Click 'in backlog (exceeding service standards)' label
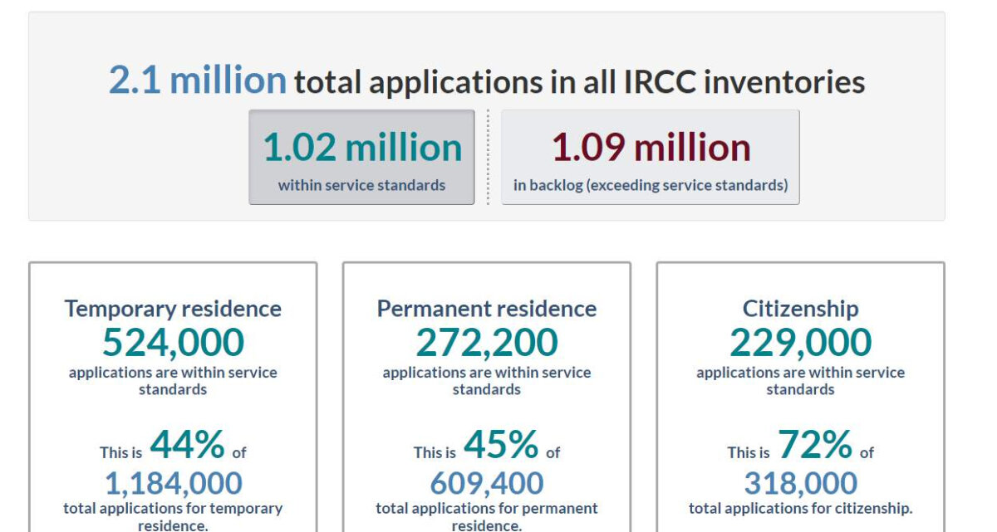The image size is (997, 532). [651, 185]
